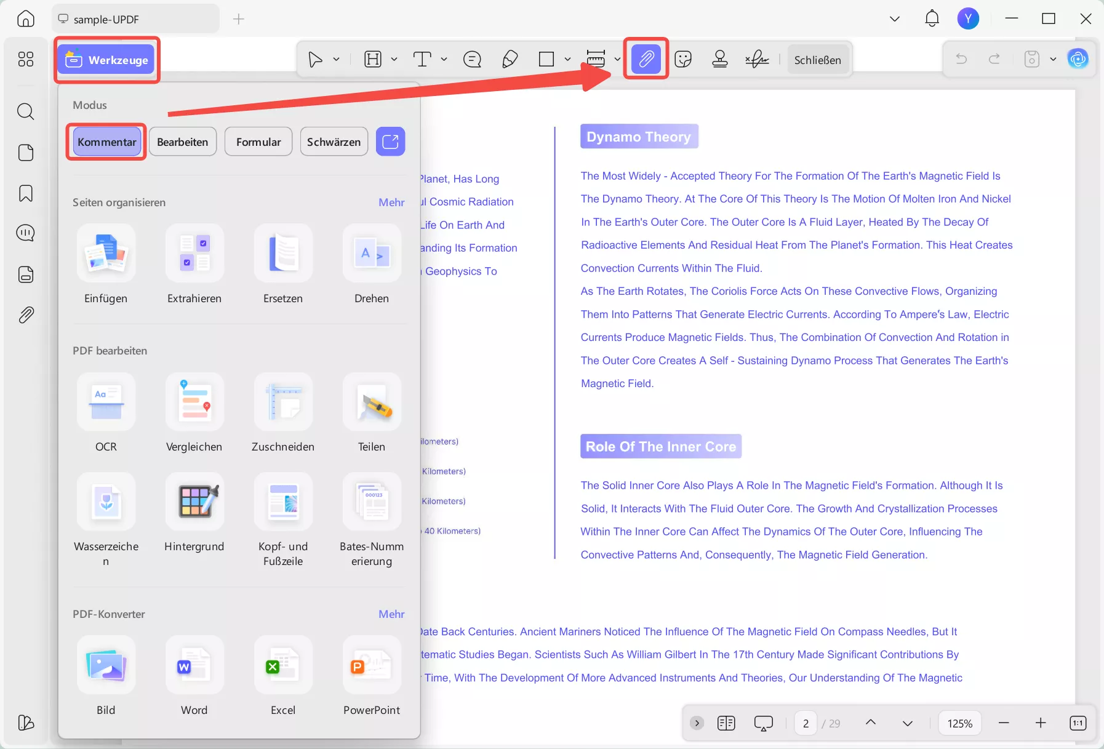Select the signature tool
This screenshot has width=1104, height=749.
point(757,59)
